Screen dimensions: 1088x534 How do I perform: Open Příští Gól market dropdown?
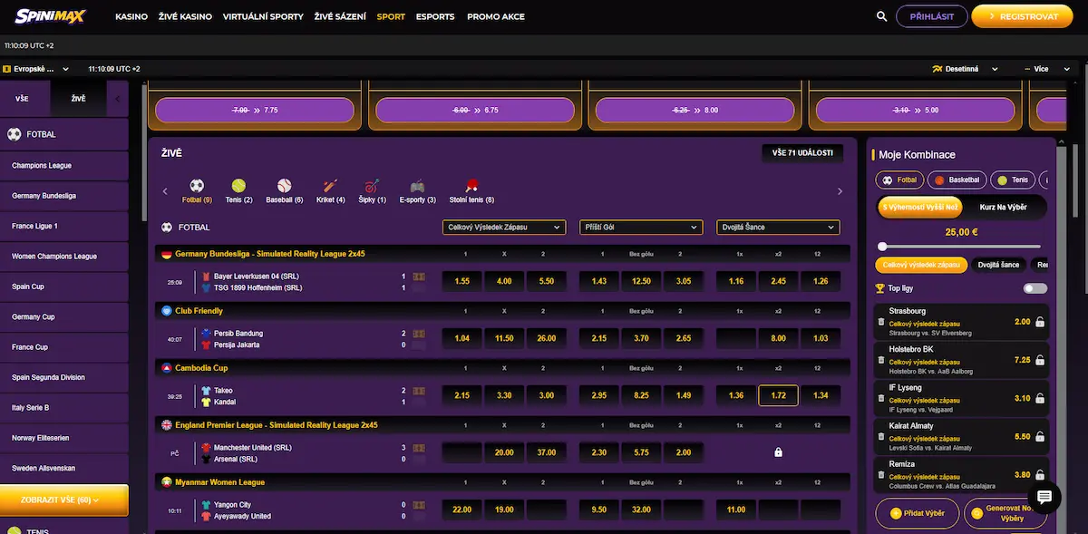(641, 228)
